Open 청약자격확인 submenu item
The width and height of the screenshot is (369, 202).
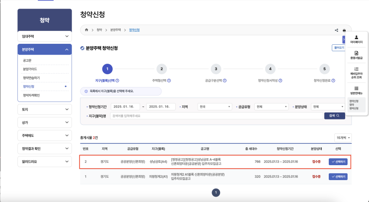pos(31,95)
